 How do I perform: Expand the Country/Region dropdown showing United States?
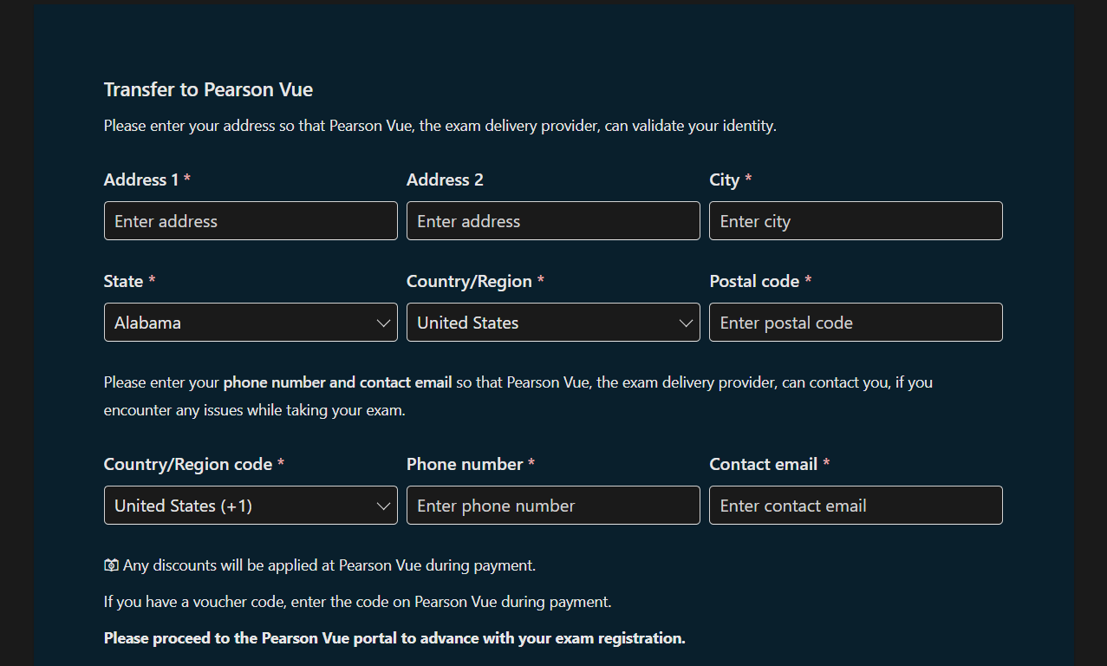pos(553,323)
